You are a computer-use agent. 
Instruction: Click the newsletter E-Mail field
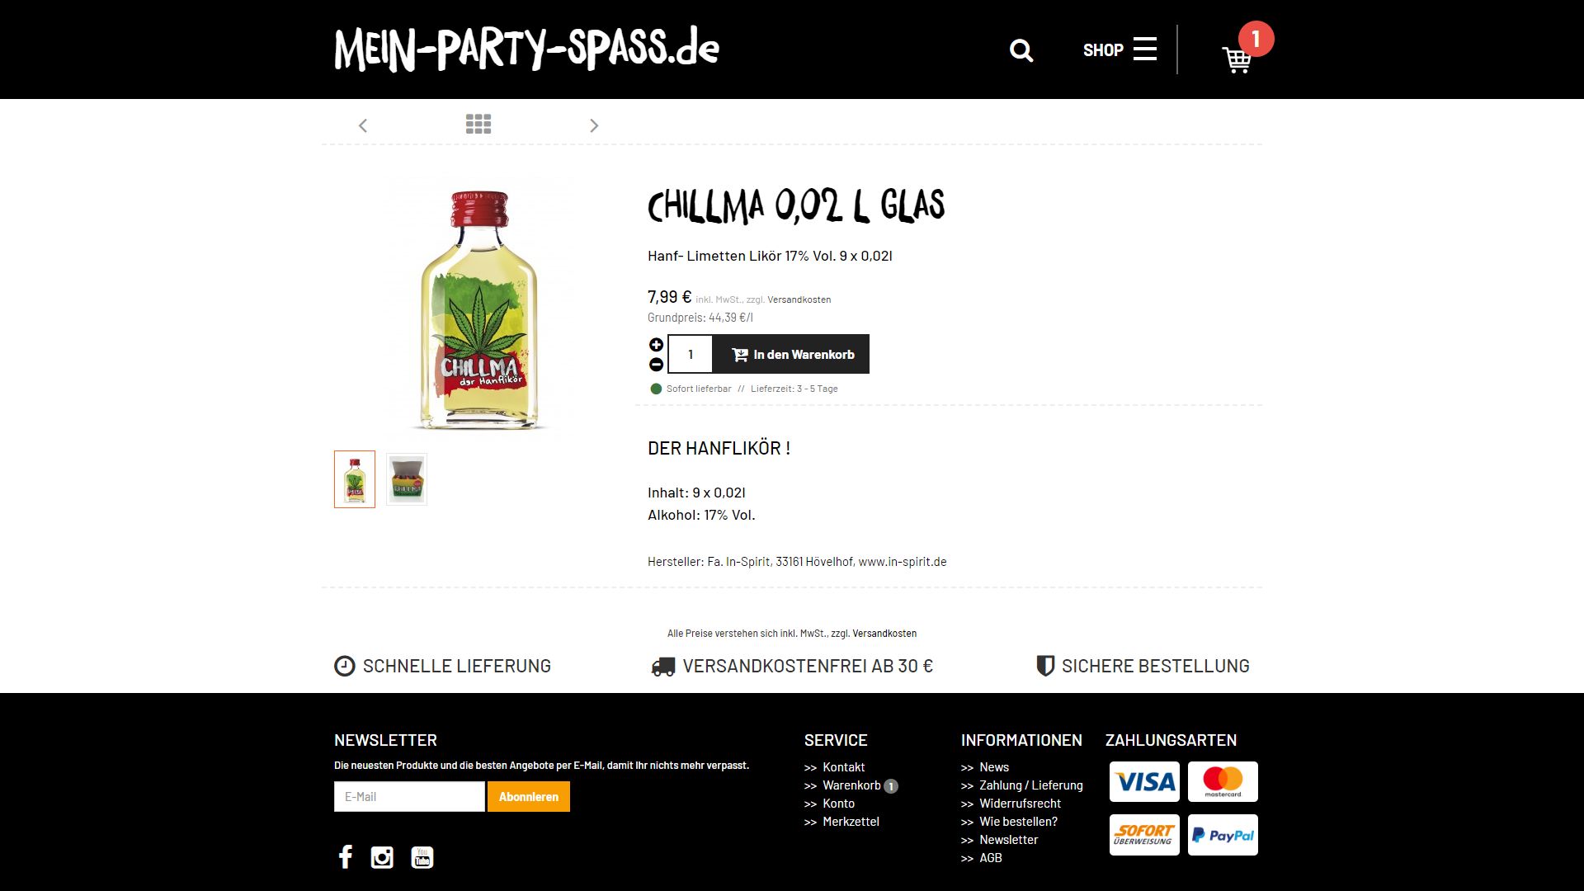coord(409,797)
